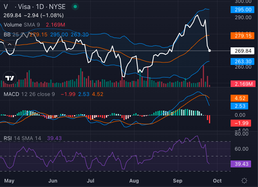Click the Jul label on time axis
The height and width of the screenshot is (187, 258).
(x=90, y=181)
